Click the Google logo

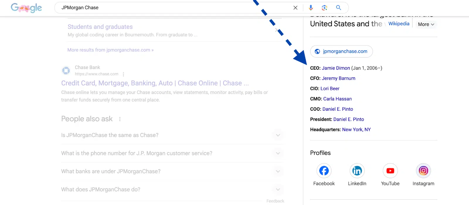click(x=26, y=8)
